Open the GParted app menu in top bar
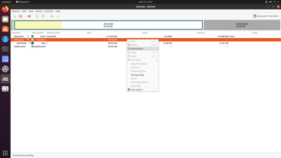Image resolution: width=281 pixels, height=158 pixels. (23, 2)
